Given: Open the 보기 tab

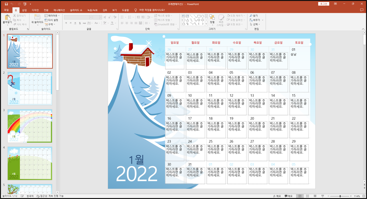Looking at the screenshot, I should point(114,10).
